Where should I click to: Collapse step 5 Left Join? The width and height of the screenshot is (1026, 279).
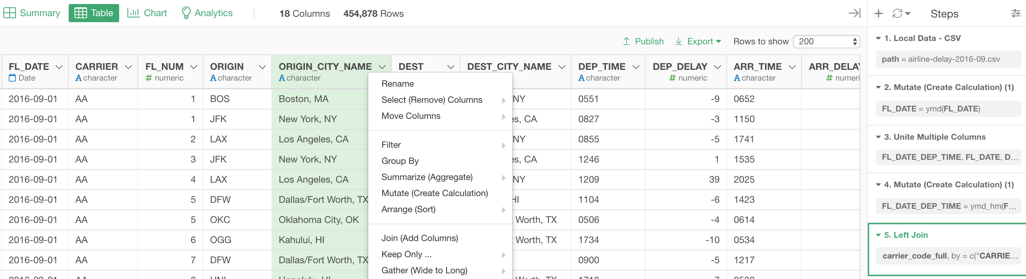[878, 235]
